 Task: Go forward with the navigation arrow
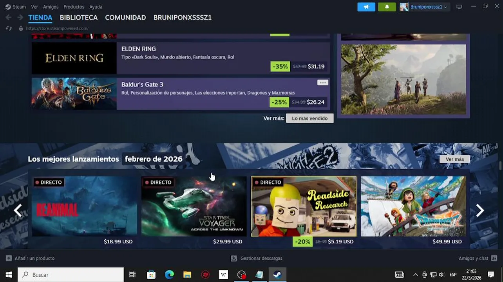click(20, 18)
